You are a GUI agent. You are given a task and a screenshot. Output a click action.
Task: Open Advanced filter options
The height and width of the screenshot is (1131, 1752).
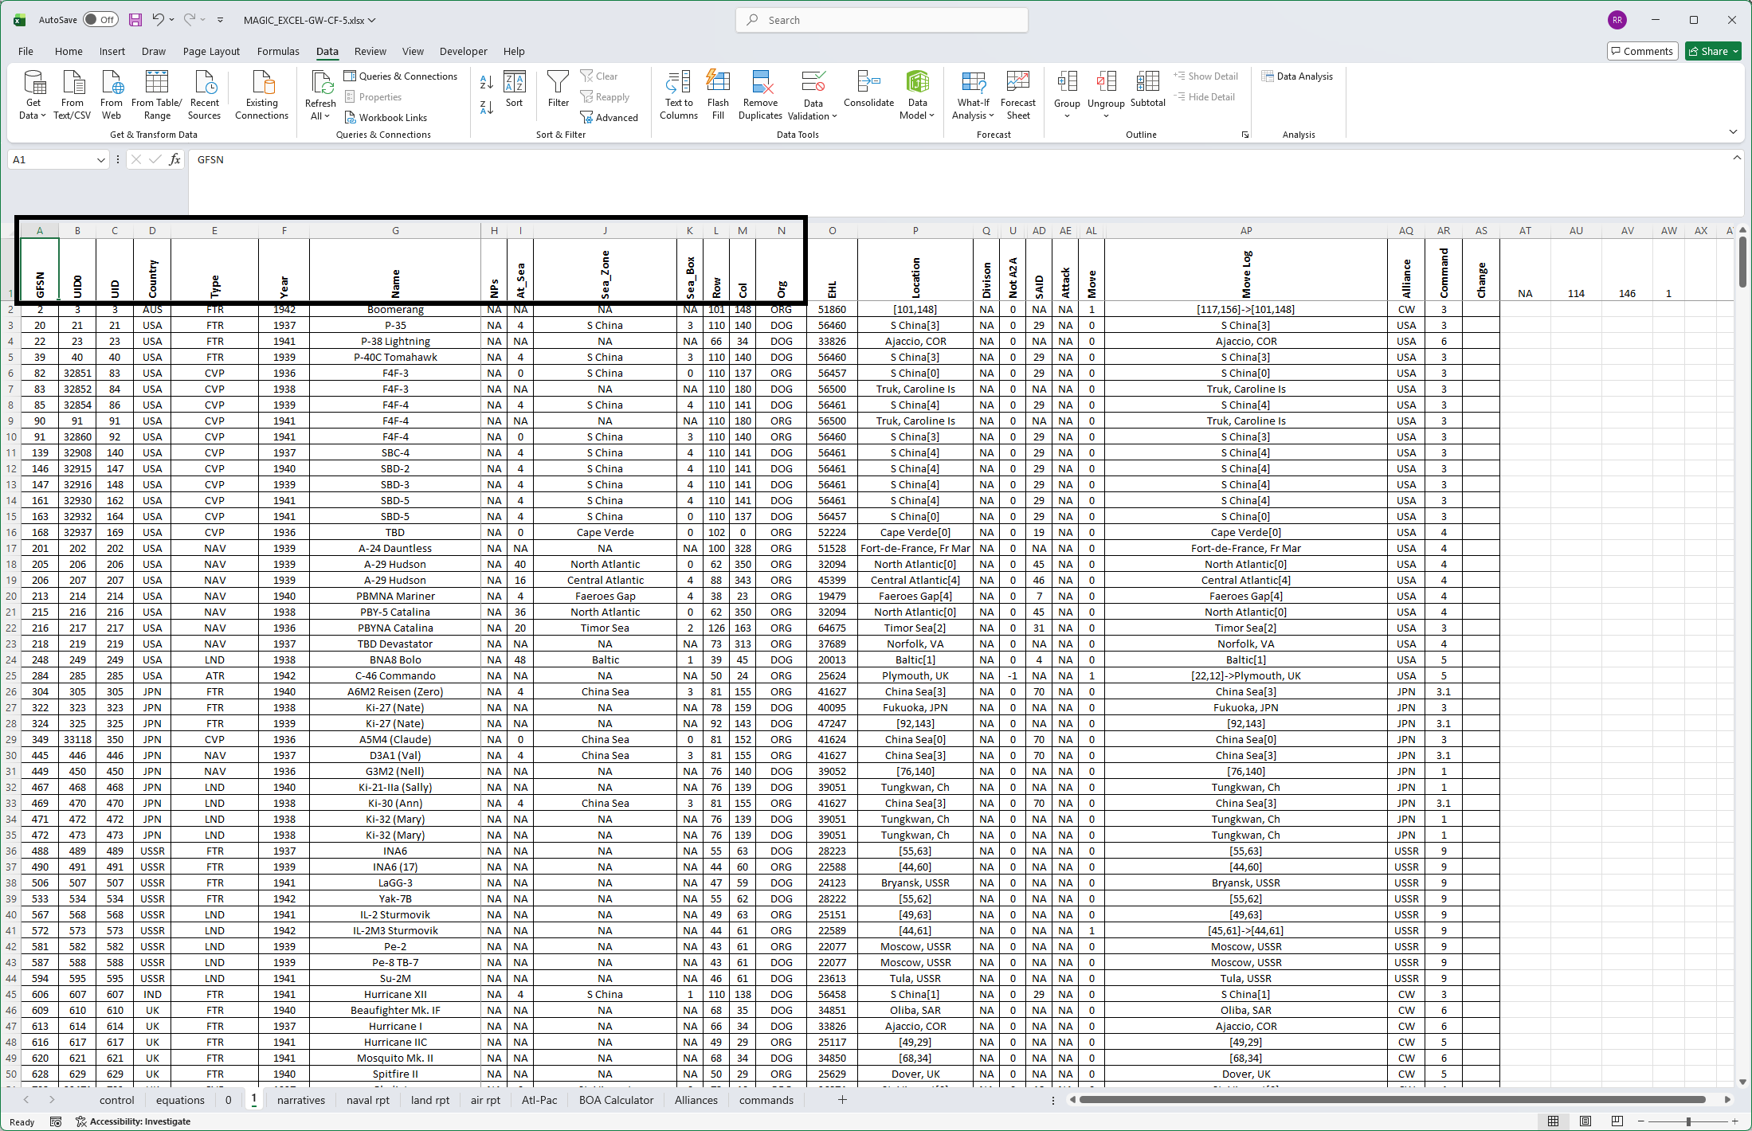pos(609,117)
